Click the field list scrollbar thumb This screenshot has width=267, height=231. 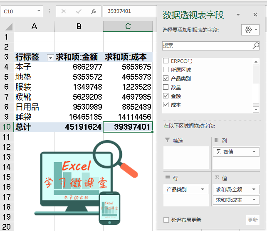pyautogui.click(x=256, y=93)
